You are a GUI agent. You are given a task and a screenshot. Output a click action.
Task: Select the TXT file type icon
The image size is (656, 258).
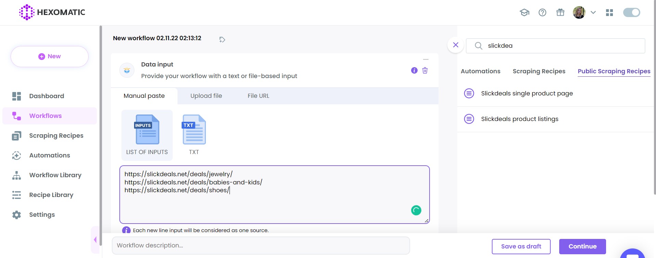tap(194, 135)
